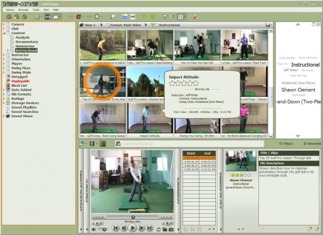The width and height of the screenshot is (323, 235).
Task: Click Instructional in the tag cloud
Action: [305, 65]
